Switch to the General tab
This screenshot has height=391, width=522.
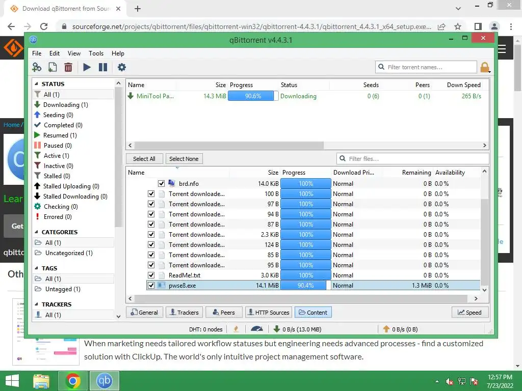pyautogui.click(x=144, y=313)
